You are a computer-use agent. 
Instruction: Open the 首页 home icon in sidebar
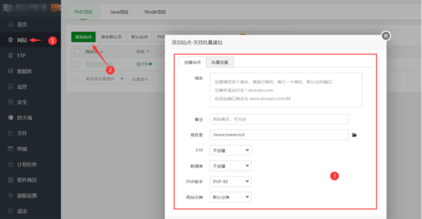coord(11,24)
